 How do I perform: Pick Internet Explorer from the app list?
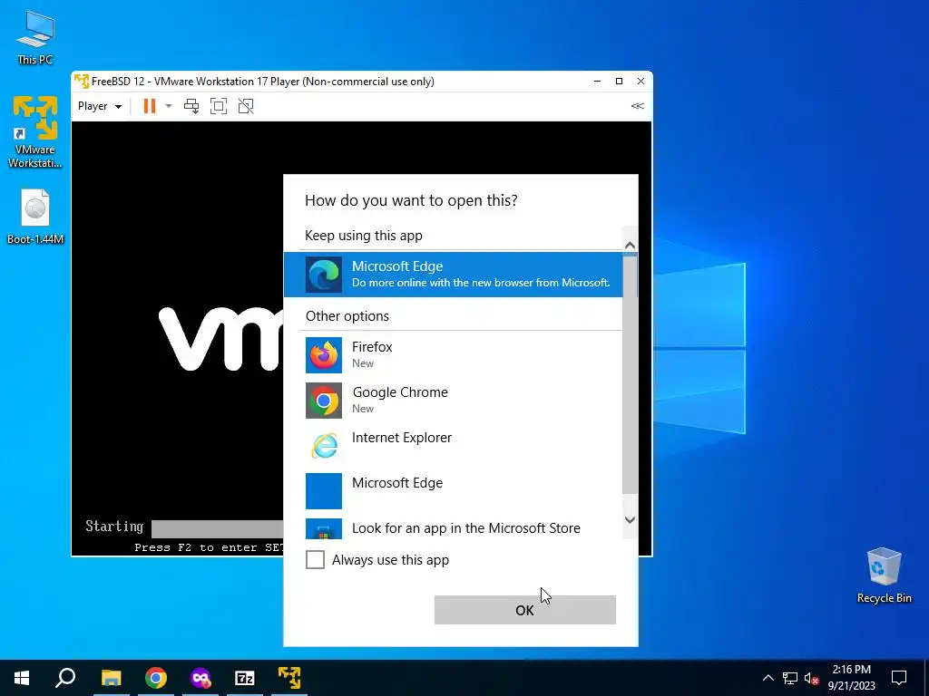point(454,445)
